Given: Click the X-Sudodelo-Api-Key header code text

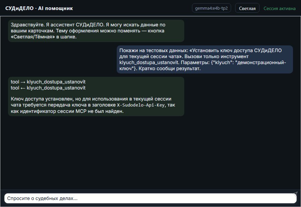Looking at the screenshot, I should (x=141, y=105).
